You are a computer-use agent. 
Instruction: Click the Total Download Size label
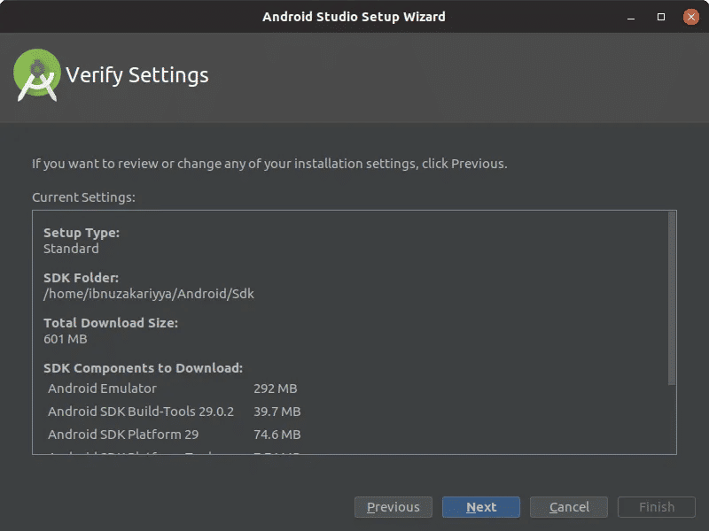pos(111,323)
